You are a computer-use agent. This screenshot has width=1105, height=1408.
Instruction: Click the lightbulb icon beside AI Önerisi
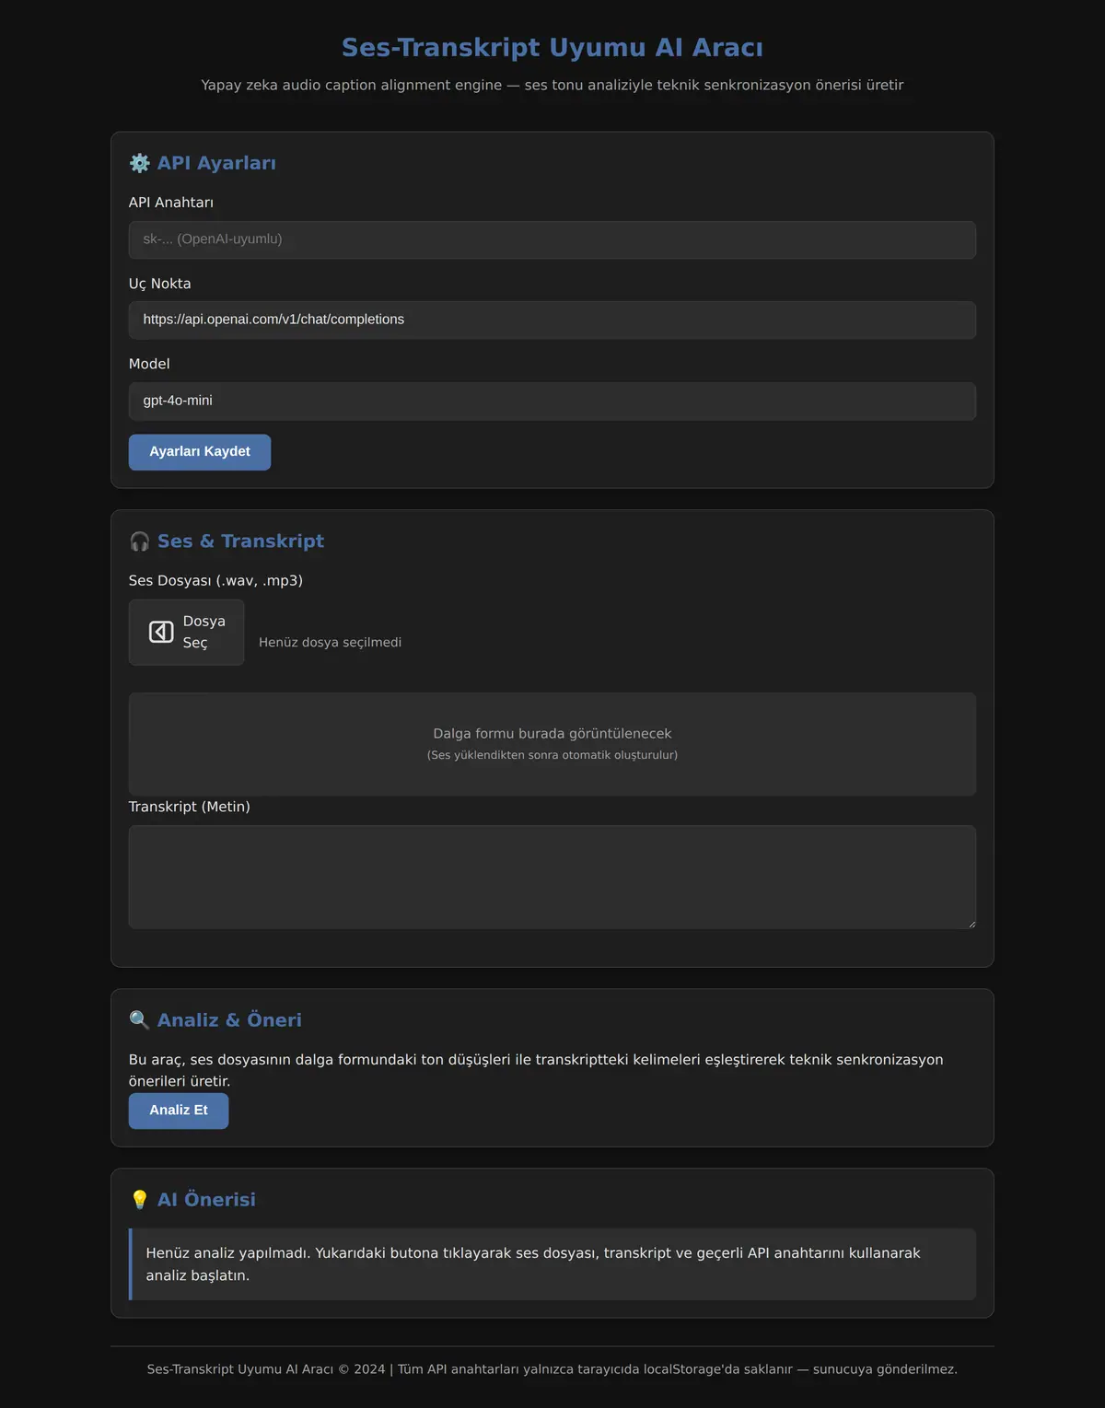coord(140,1200)
